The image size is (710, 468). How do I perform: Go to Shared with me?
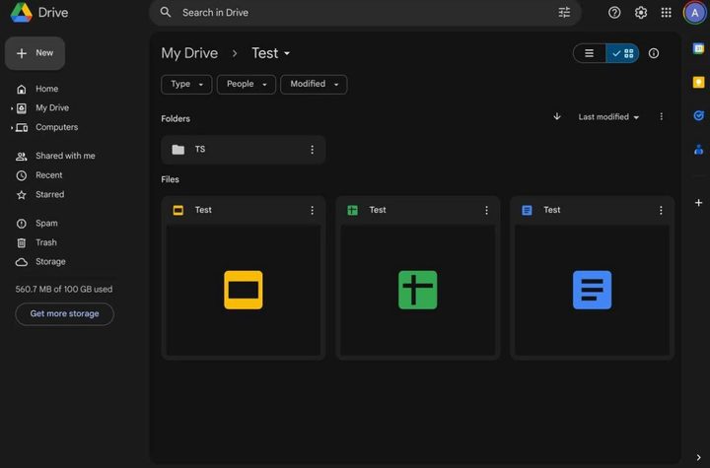point(65,156)
